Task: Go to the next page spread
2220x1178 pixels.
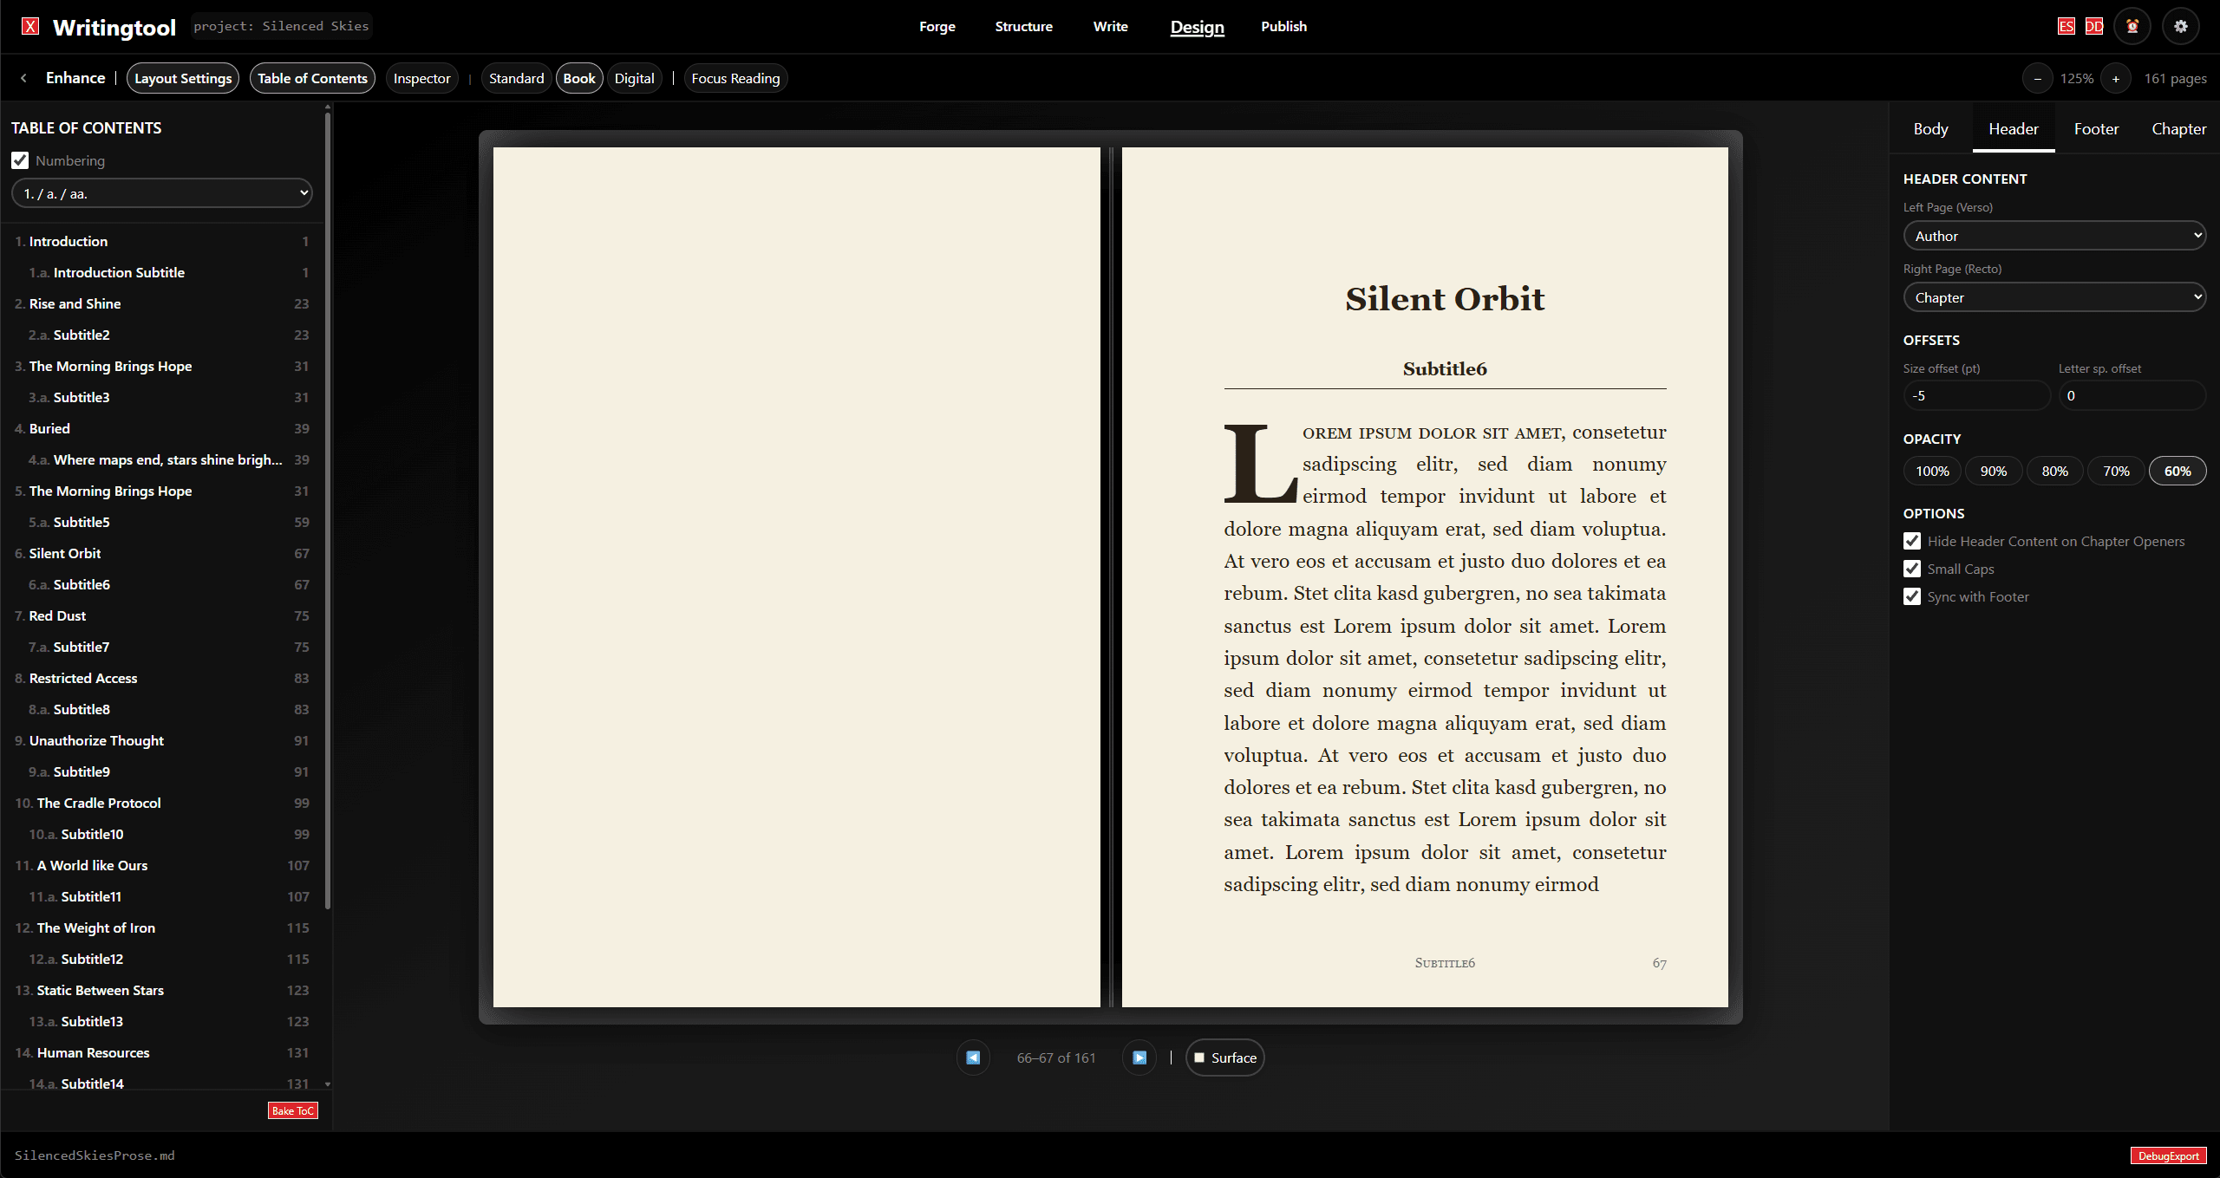Action: (1139, 1058)
